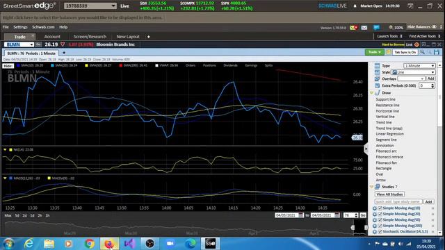Open the trade alerts icon in header
This screenshot has width=445, height=250.
[354, 28]
